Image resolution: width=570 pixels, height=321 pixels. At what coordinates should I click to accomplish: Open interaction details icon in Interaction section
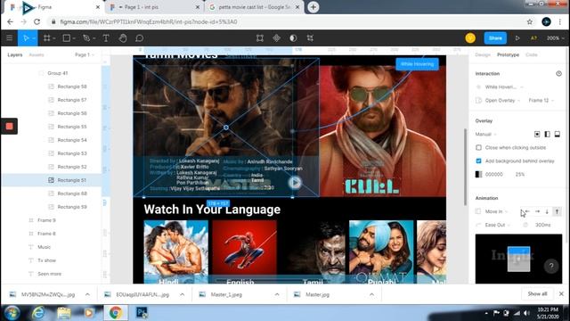[558, 73]
